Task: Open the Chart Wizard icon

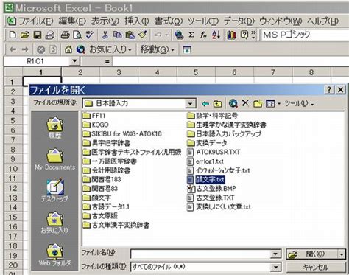Action: 231,35
